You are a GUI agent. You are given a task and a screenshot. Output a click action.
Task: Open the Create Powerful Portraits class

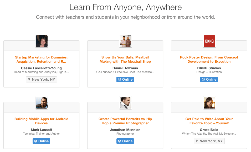coord(125,121)
